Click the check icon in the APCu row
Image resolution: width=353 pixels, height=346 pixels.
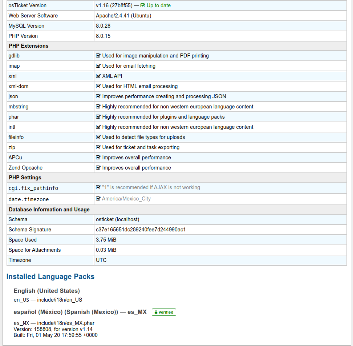pyautogui.click(x=98, y=158)
